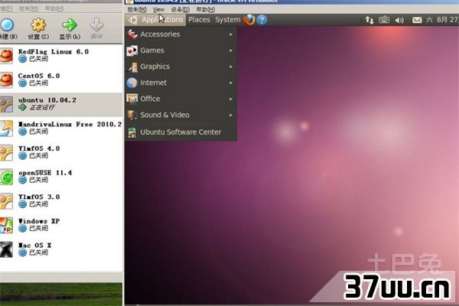
Task: Select the "Mac OS X" entry text
Action: (x=34, y=246)
